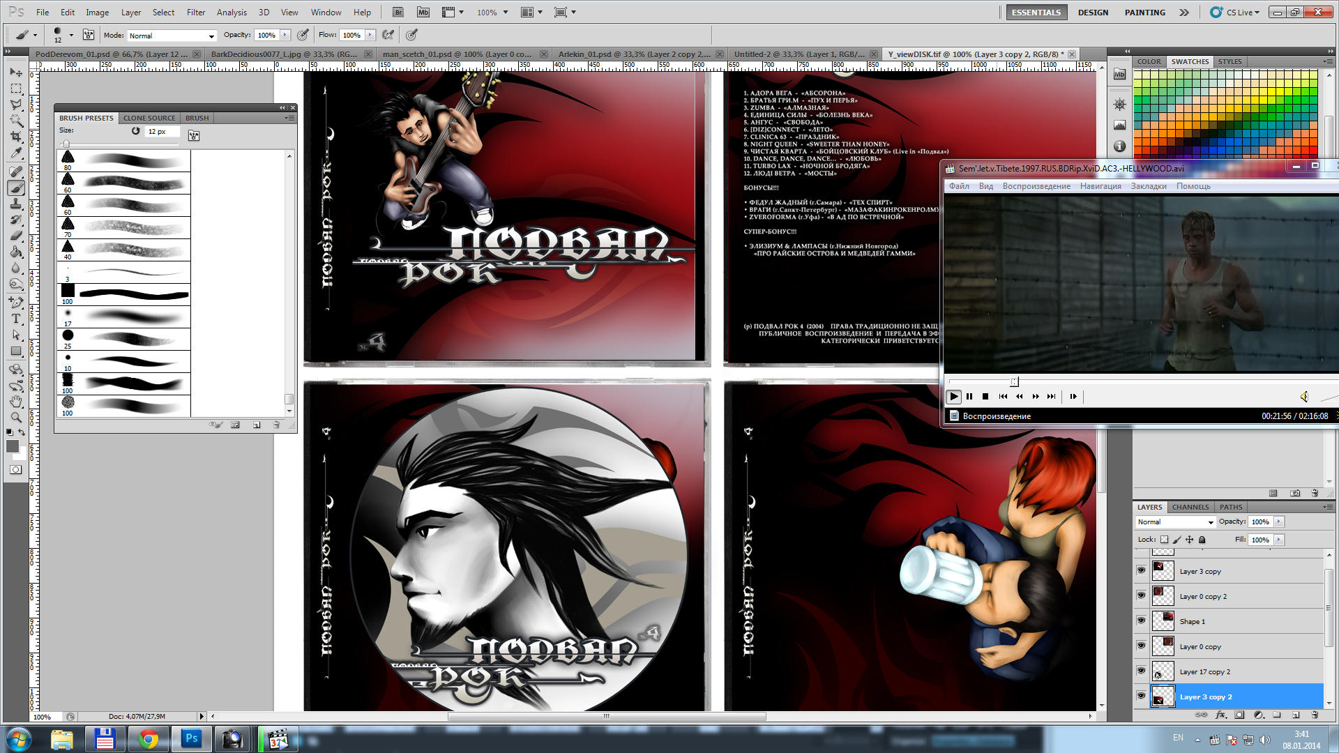This screenshot has height=753, width=1339.
Task: Select the Rectangular Marquee tool
Action: pyautogui.click(x=16, y=89)
